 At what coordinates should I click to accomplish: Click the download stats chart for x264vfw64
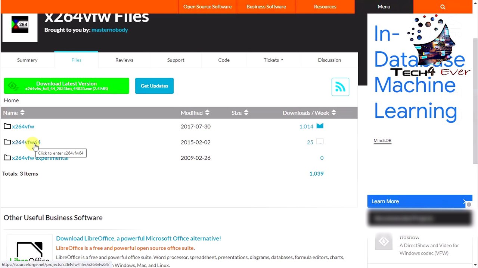tap(320, 142)
